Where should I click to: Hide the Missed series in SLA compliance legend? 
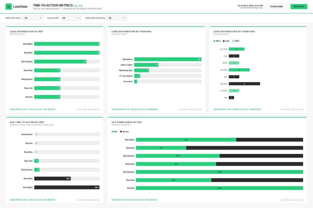(x=124, y=131)
